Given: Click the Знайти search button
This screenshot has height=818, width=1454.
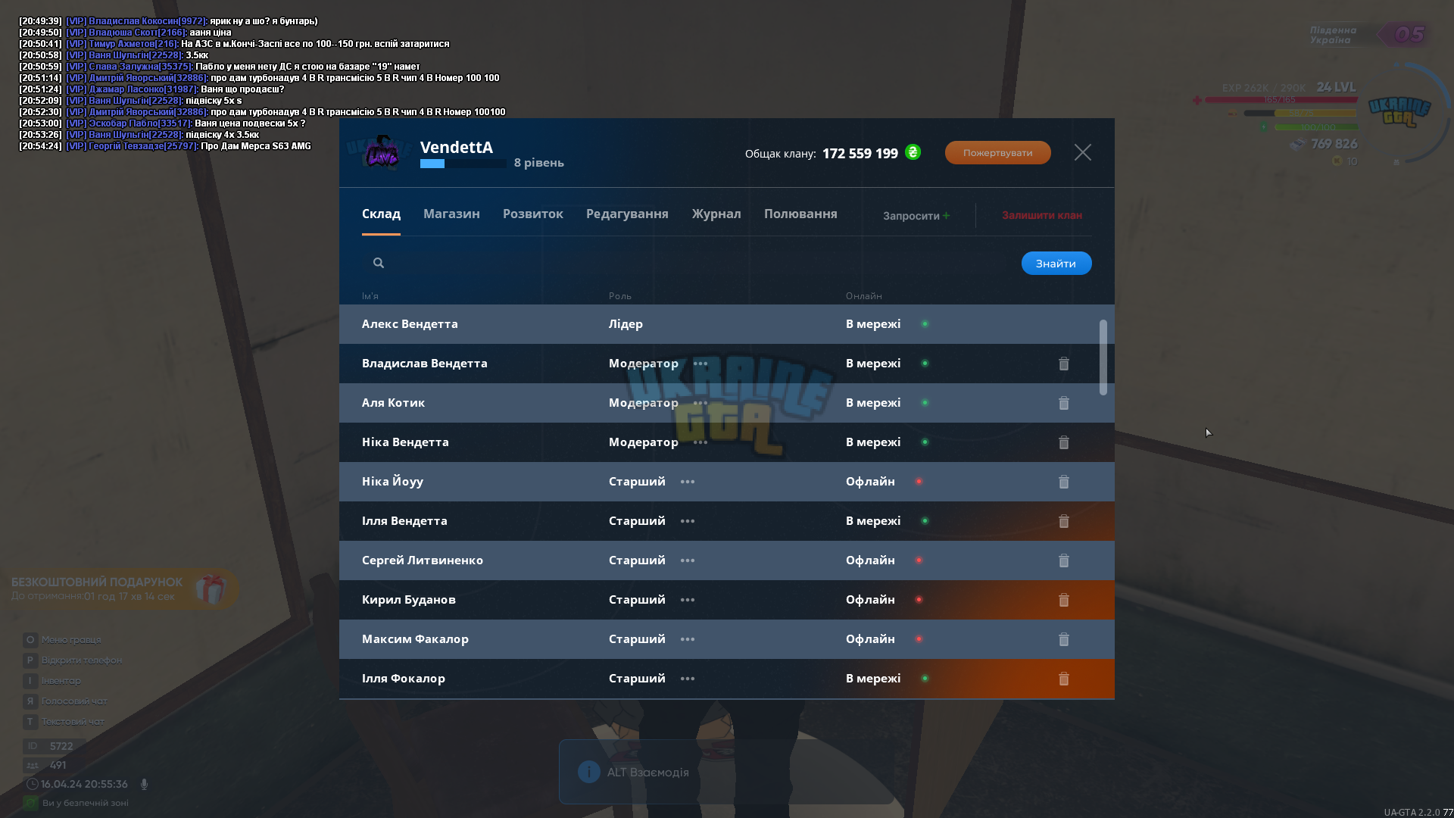Looking at the screenshot, I should (1056, 264).
